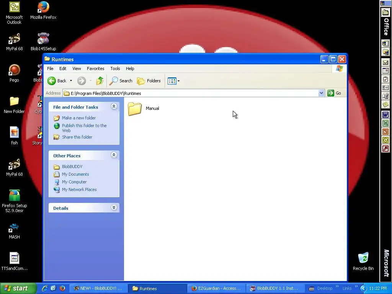The height and width of the screenshot is (294, 392).
Task: Collapse File and Folder Tasks panel
Action: click(114, 106)
